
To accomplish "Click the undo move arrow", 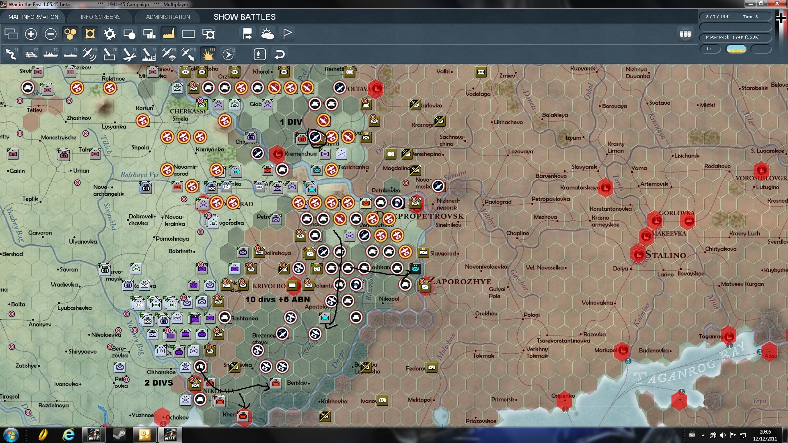I will 279,54.
